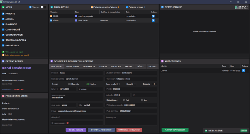Switch to the CONSULTATIONS tab
The height and width of the screenshot is (134, 250).
coord(72,66)
